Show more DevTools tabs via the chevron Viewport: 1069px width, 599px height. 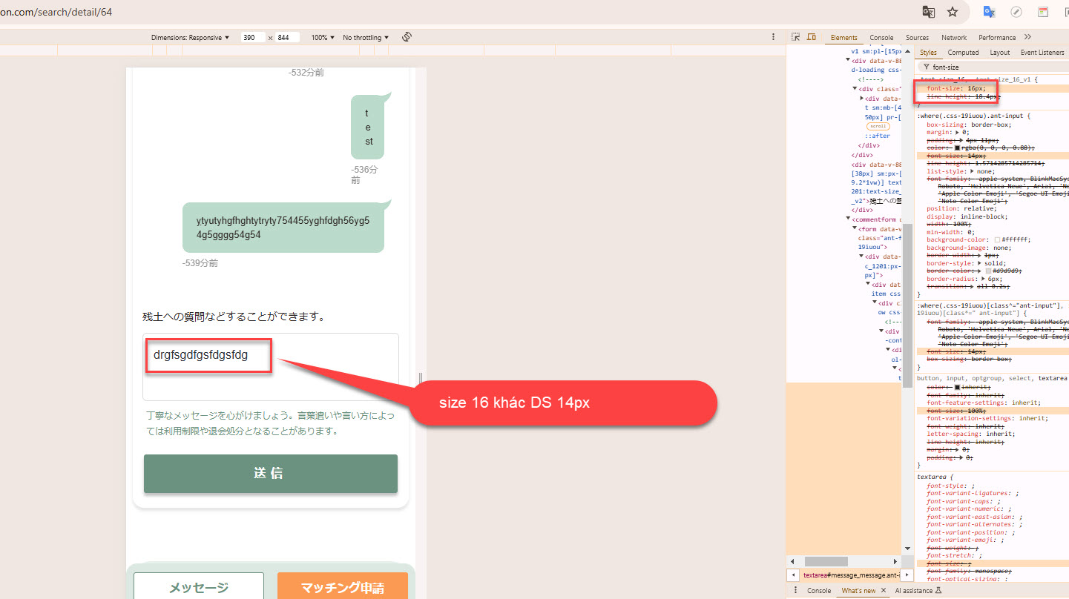point(1027,37)
